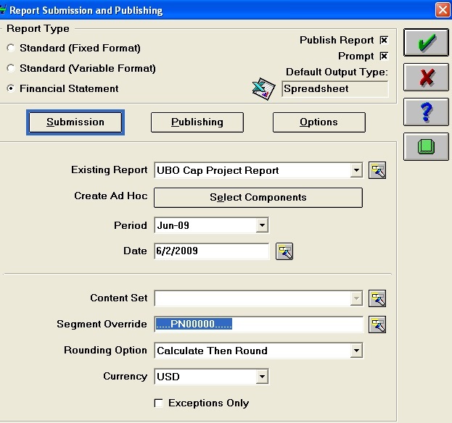Screen dimensions: 452x423
Task: Uncheck the Publish Report checkbox
Action: pyautogui.click(x=384, y=41)
